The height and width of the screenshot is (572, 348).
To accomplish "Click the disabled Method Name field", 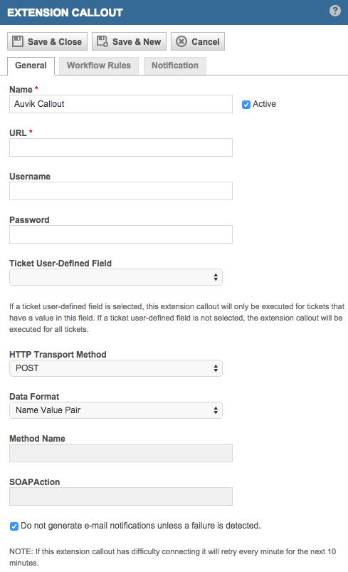I will [x=121, y=453].
